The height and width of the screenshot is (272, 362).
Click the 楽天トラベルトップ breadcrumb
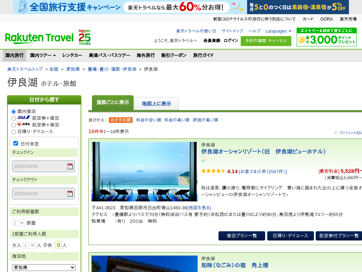tap(25, 69)
